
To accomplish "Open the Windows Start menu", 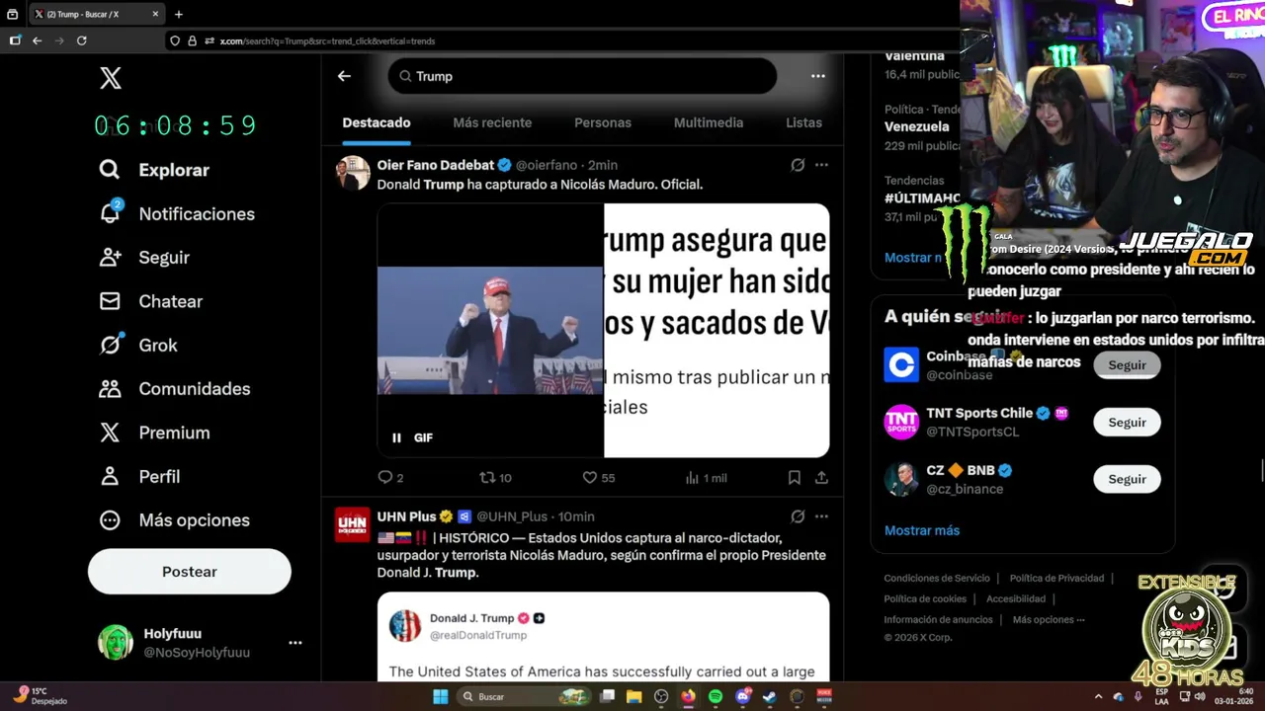I will tap(441, 696).
